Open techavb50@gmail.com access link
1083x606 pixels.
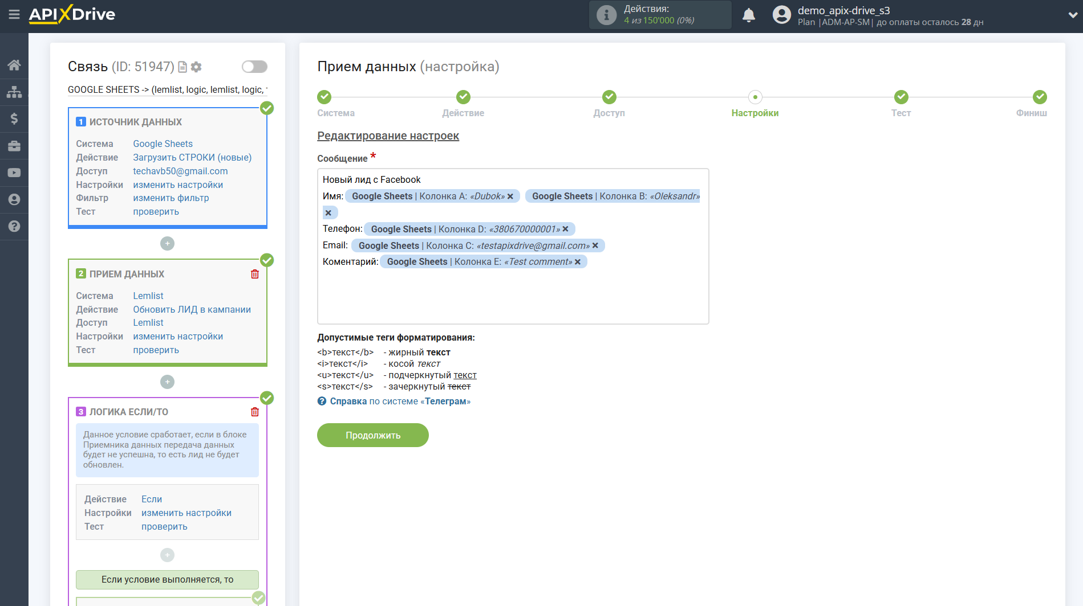[180, 171]
